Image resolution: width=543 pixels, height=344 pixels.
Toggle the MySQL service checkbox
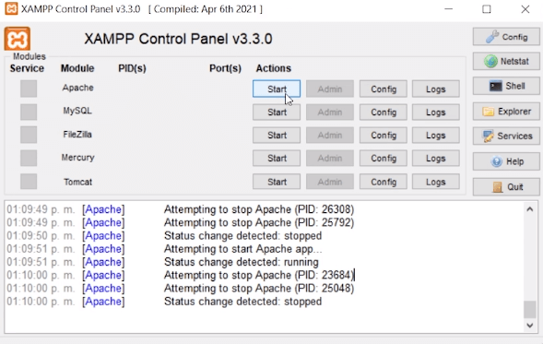click(x=29, y=112)
